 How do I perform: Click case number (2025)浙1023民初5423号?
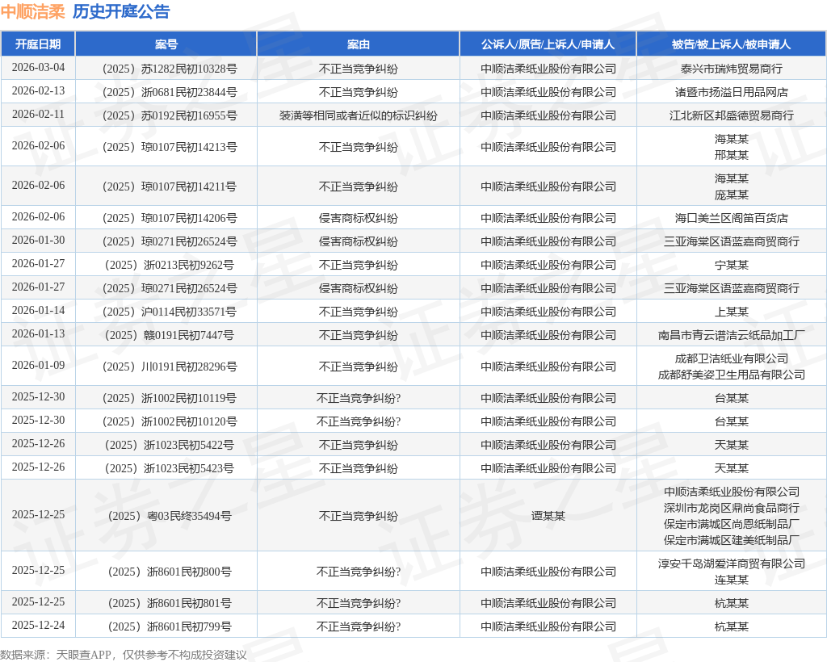tap(170, 468)
